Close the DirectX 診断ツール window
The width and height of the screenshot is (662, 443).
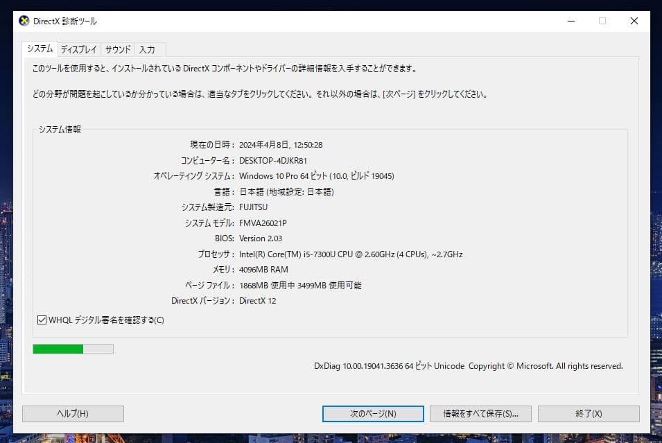[634, 21]
